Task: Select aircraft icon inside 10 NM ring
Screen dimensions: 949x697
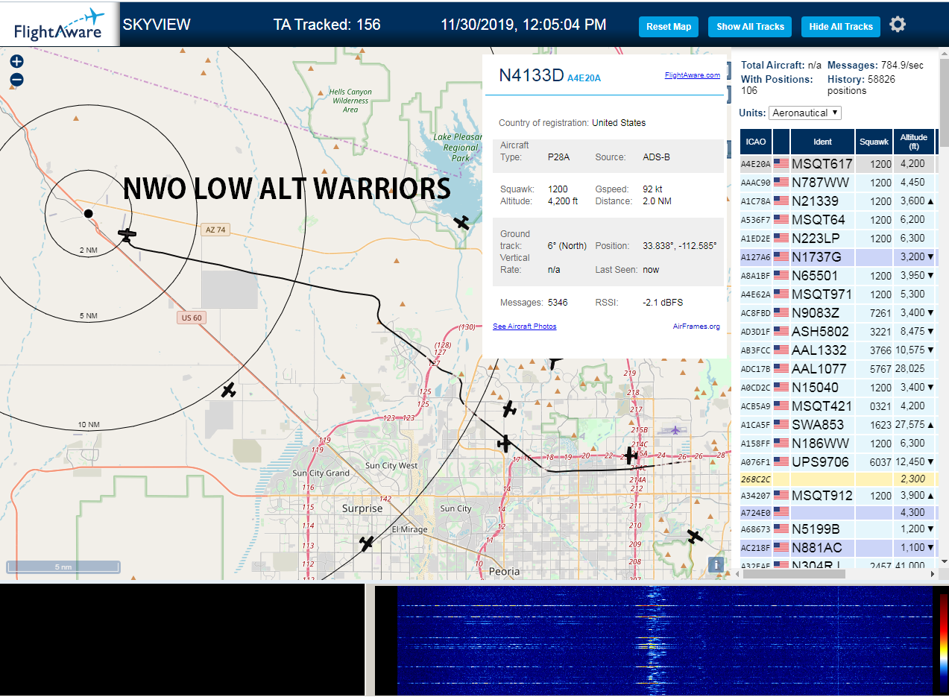Action: coord(229,390)
